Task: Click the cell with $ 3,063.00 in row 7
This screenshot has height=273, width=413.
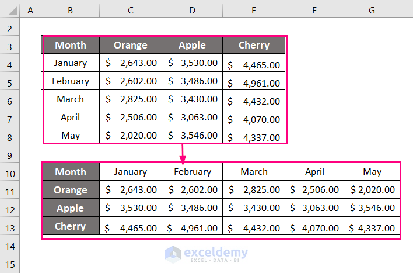Action: click(x=192, y=118)
